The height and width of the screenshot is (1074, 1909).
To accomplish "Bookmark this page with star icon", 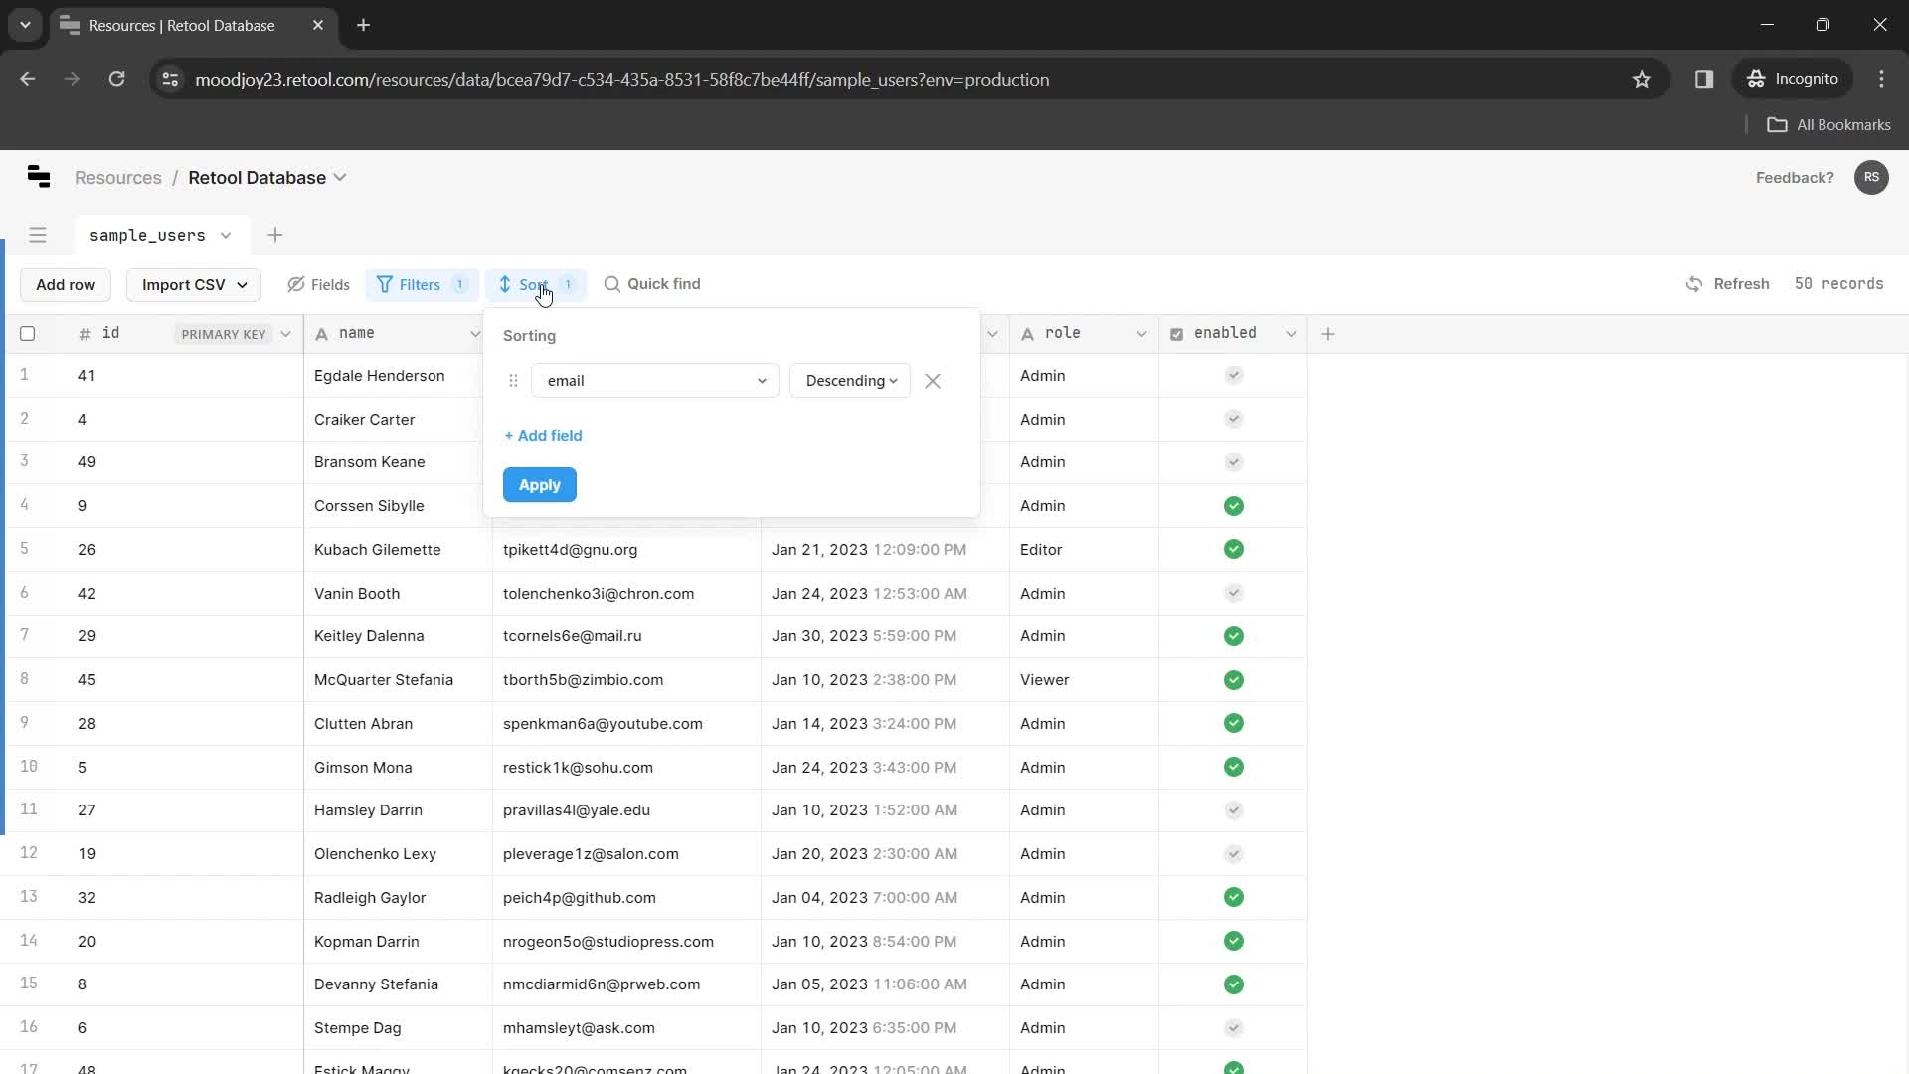I will (x=1642, y=79).
